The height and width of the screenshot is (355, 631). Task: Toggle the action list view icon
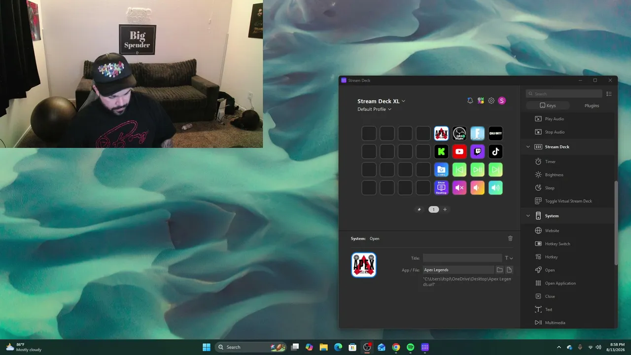coord(609,94)
